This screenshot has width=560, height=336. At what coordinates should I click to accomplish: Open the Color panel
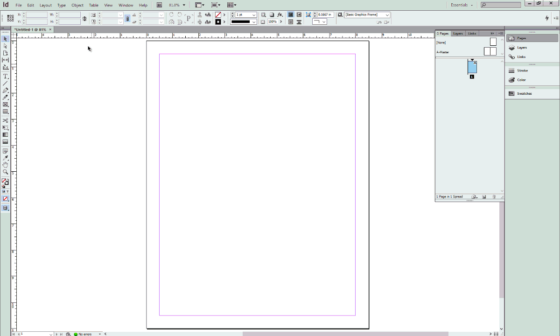pos(521,80)
